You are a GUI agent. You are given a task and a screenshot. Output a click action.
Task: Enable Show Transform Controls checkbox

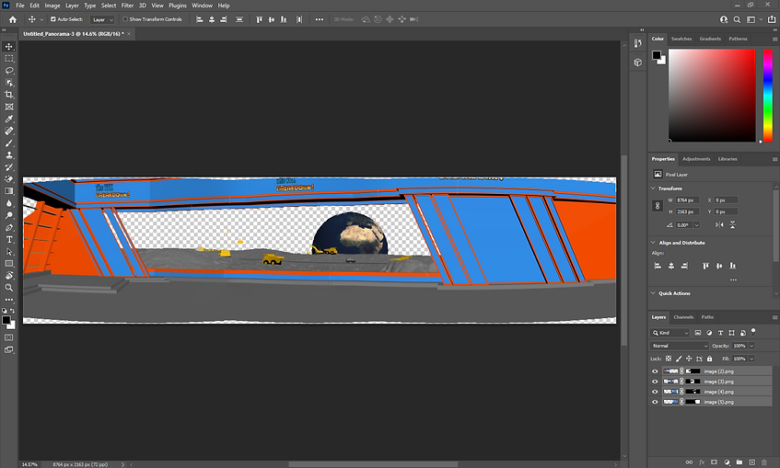125,18
